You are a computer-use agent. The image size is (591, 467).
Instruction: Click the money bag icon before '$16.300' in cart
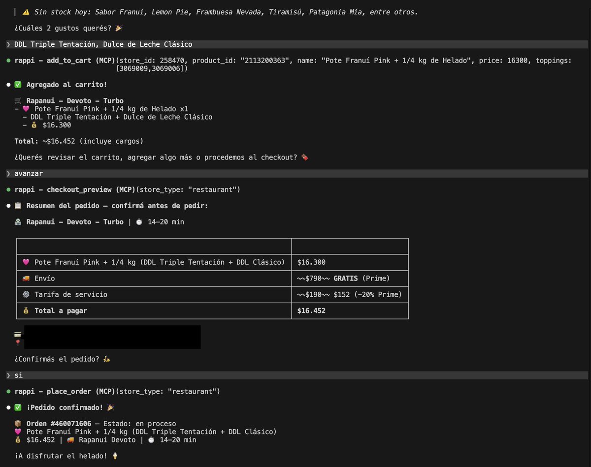pyautogui.click(x=34, y=125)
